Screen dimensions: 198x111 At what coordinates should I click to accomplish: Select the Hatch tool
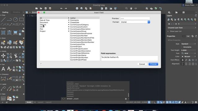point(3,33)
